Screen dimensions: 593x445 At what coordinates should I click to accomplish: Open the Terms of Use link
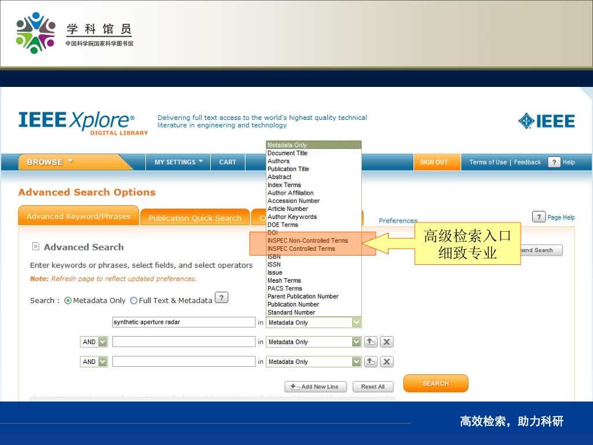coord(488,162)
